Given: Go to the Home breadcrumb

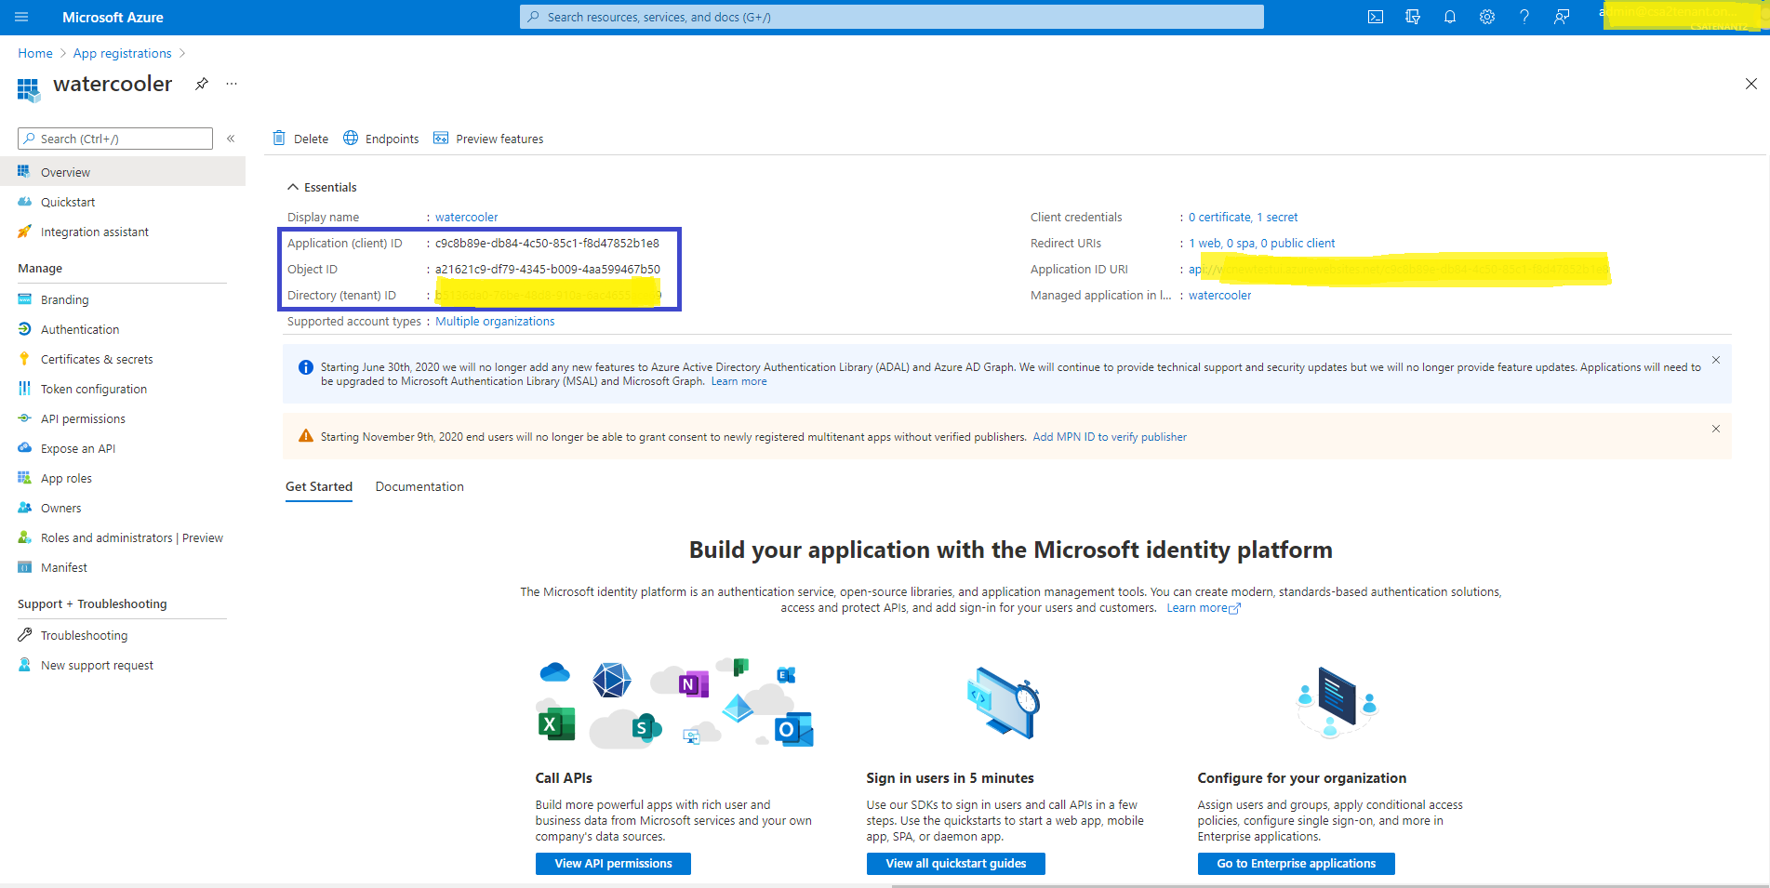Looking at the screenshot, I should click(x=35, y=53).
